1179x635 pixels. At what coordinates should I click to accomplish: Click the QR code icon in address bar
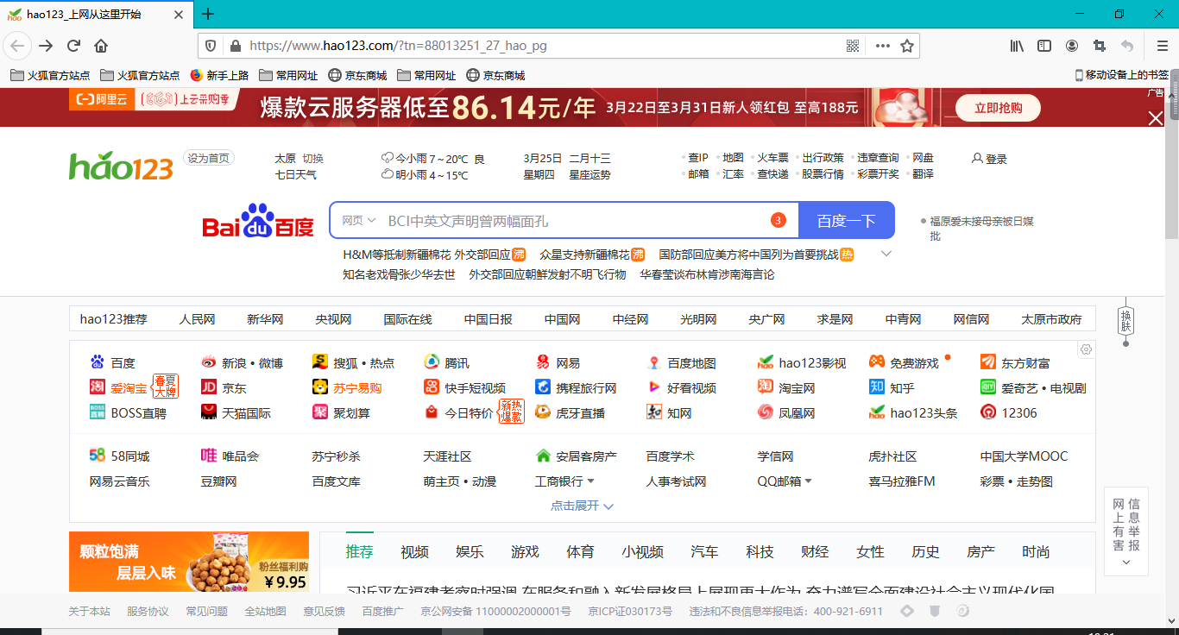tap(853, 47)
